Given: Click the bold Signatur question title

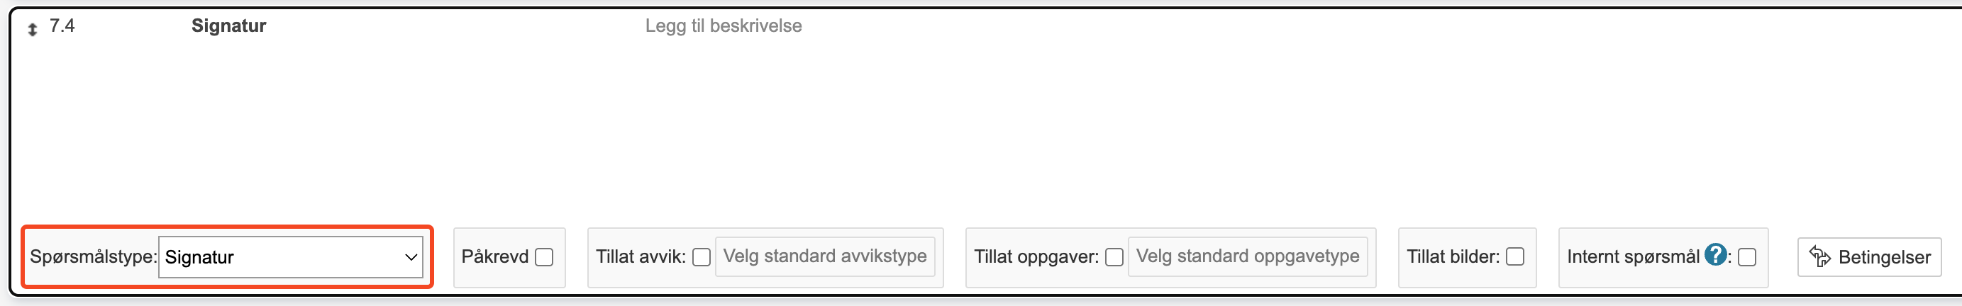Looking at the screenshot, I should [228, 26].
